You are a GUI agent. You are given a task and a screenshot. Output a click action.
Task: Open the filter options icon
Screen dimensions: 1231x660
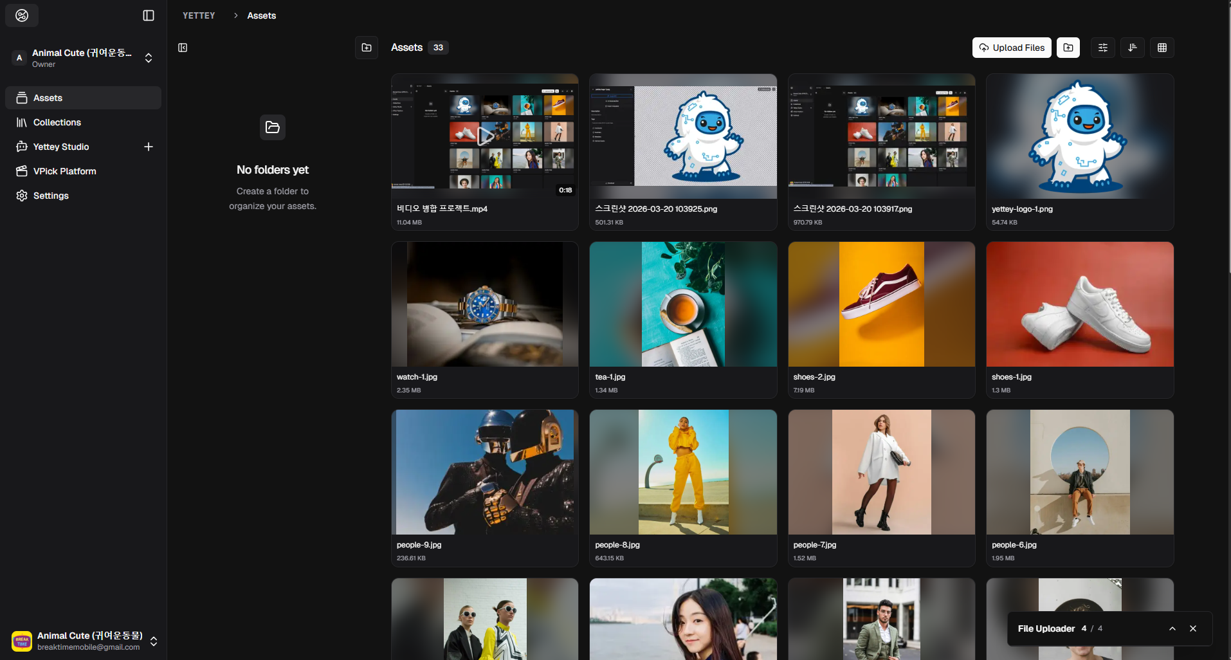1103,48
